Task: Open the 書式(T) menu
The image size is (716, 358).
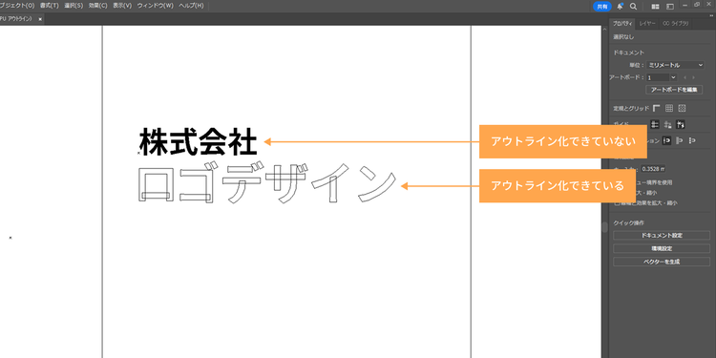Action: 49,6
